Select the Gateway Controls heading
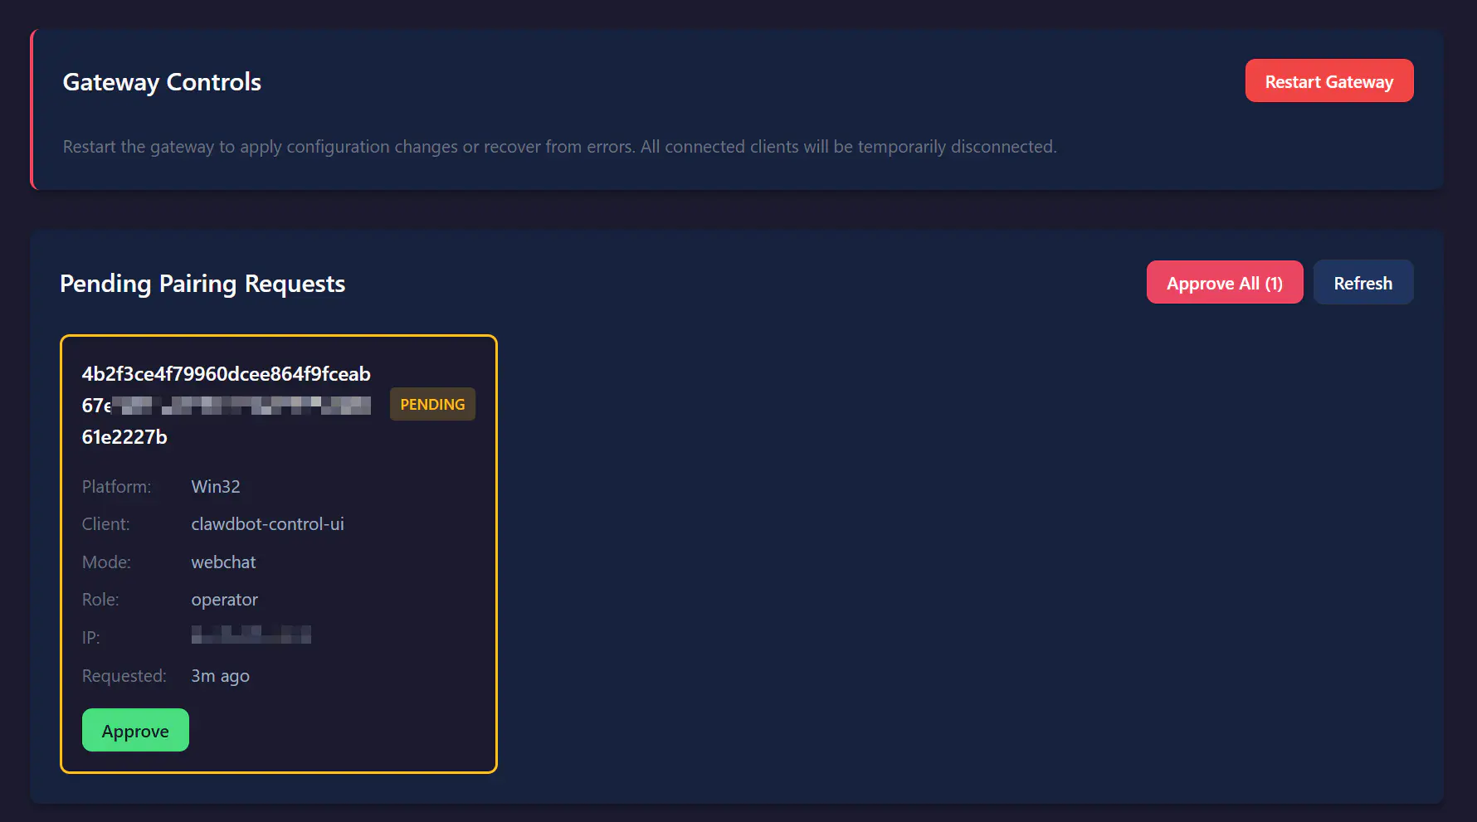The image size is (1477, 822). tap(162, 82)
